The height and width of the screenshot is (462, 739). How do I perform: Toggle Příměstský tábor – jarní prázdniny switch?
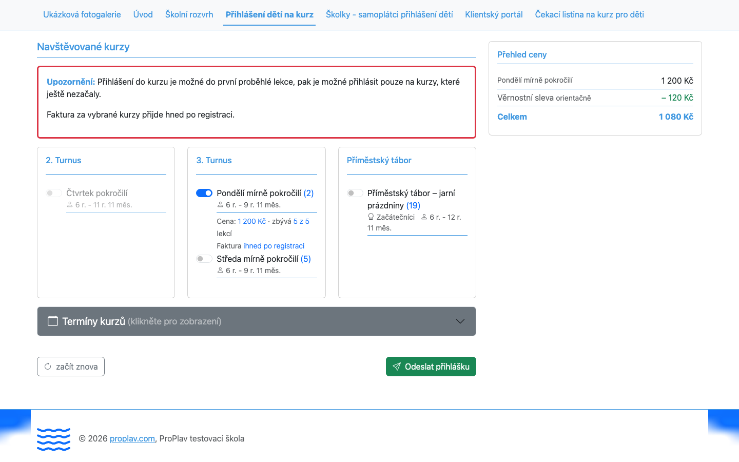pyautogui.click(x=355, y=193)
